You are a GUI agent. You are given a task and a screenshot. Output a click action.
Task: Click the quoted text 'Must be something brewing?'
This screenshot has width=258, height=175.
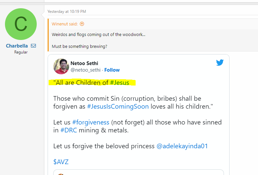pyautogui.click(x=79, y=47)
